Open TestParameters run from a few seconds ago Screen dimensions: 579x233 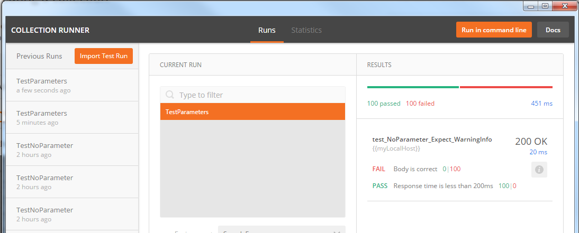(x=73, y=85)
